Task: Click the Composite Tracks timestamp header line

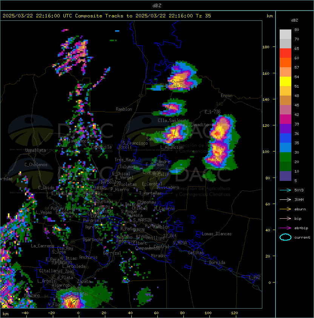Action: click(x=107, y=16)
